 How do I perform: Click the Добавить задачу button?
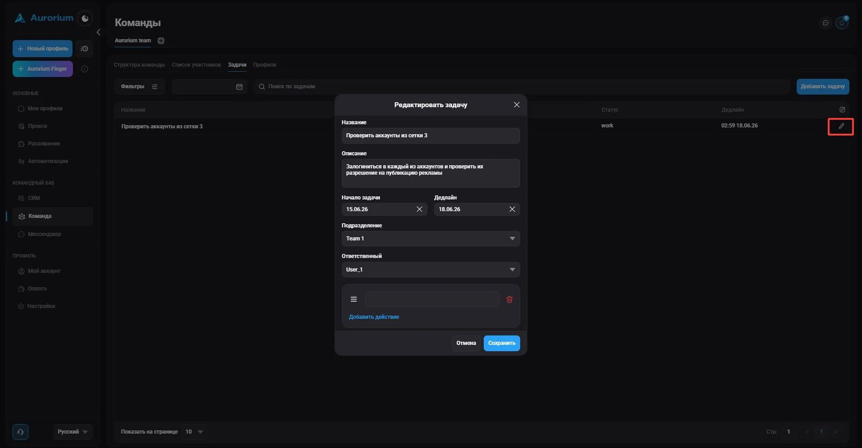823,86
